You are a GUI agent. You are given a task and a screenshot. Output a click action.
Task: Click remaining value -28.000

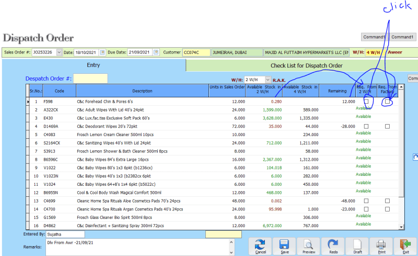[x=348, y=126]
